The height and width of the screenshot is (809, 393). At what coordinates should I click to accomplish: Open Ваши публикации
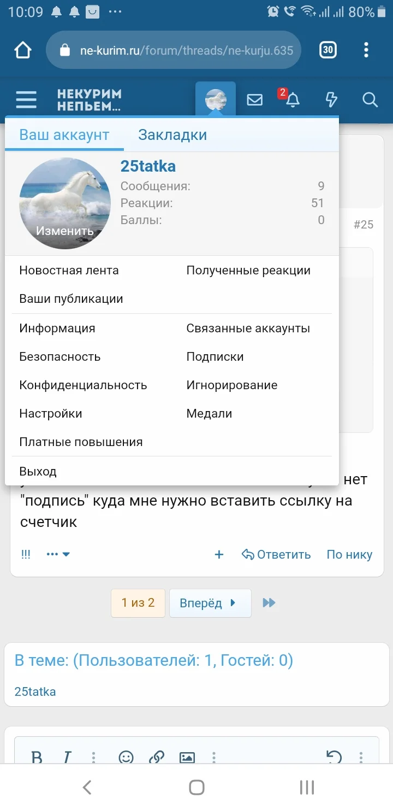[x=71, y=298]
